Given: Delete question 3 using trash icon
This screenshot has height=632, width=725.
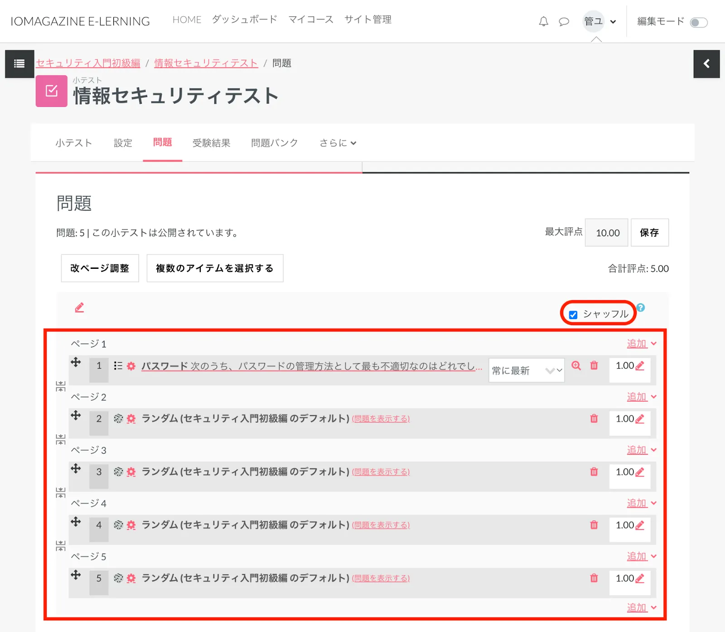Looking at the screenshot, I should pos(594,472).
